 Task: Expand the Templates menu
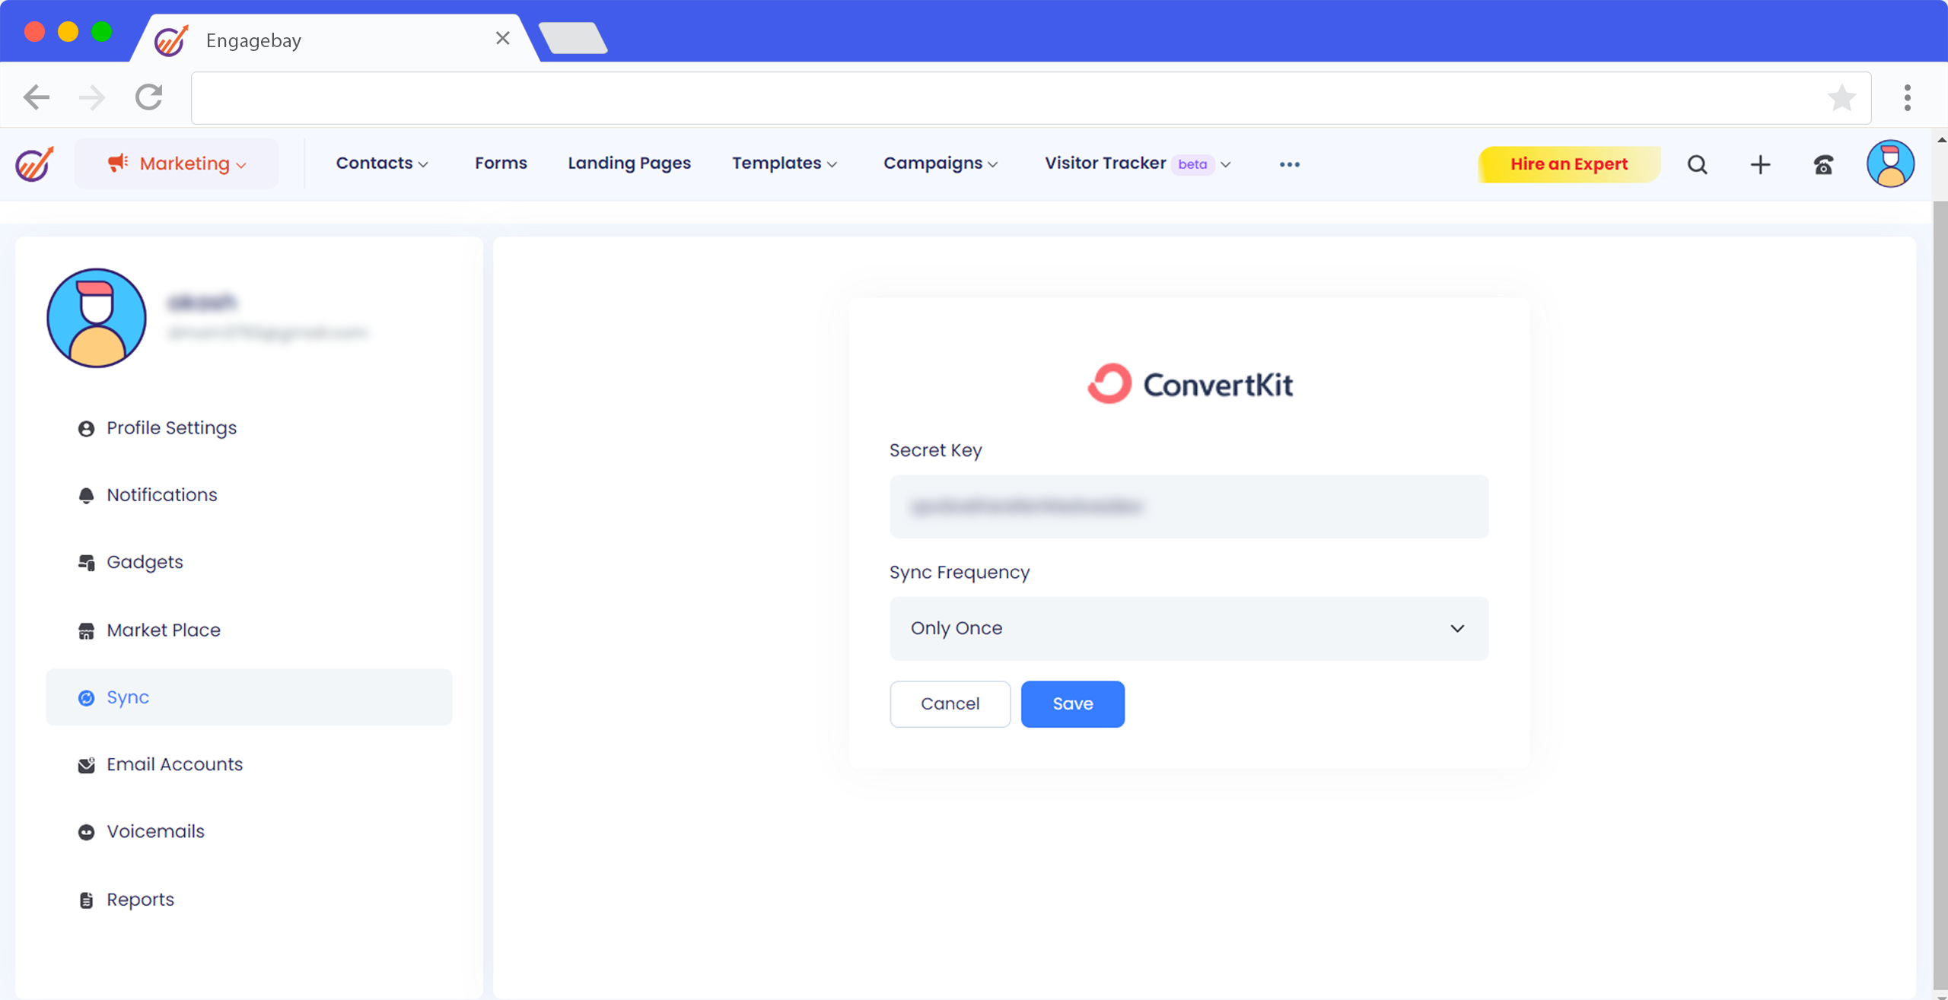coord(785,163)
